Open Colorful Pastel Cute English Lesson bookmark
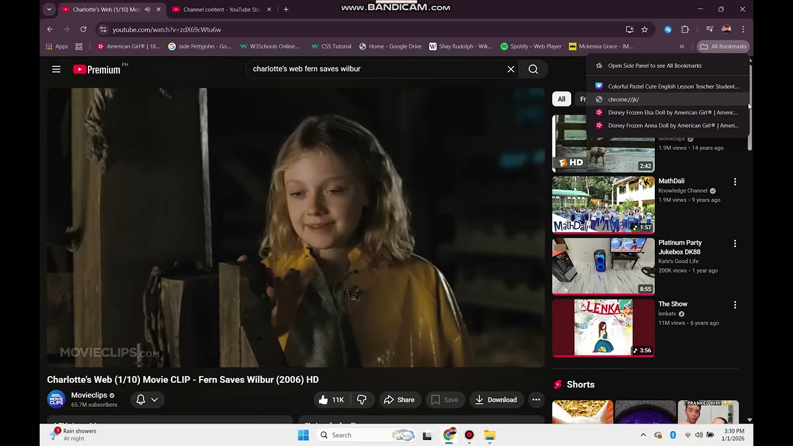793x446 pixels. click(x=668, y=86)
